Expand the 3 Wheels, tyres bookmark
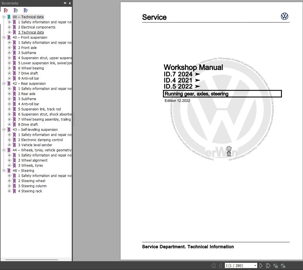Image resolution: width=303 pixels, height=270 pixels. [x=9, y=165]
